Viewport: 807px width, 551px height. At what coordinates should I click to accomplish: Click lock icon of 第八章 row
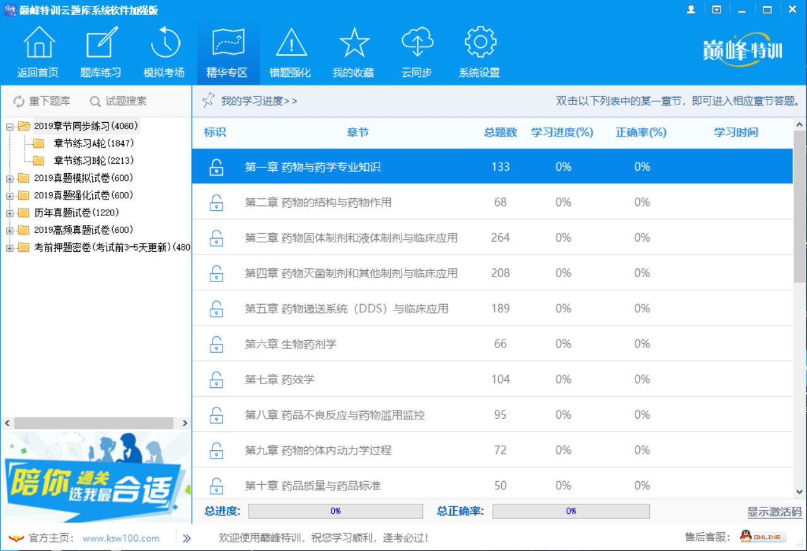216,415
